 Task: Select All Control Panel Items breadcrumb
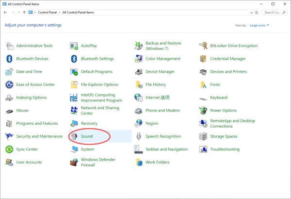78,13
